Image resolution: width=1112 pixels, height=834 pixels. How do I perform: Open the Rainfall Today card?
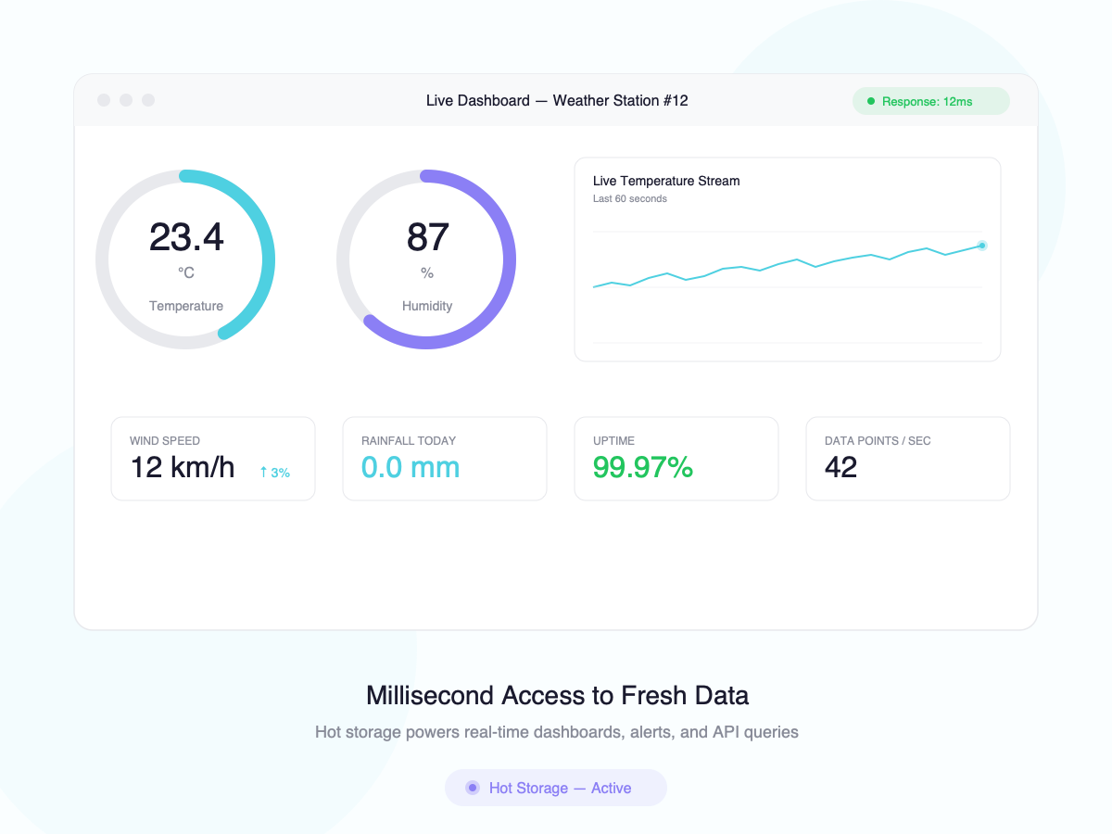(445, 459)
